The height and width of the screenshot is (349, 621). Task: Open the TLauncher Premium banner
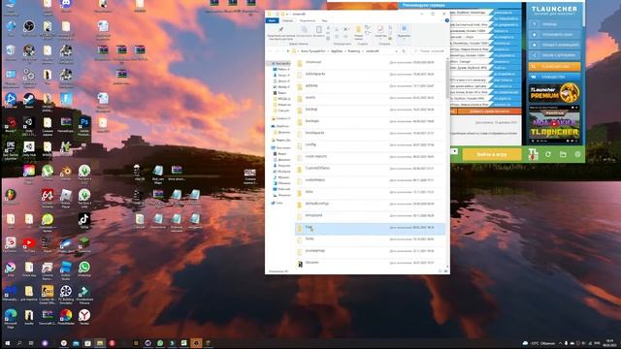554,93
